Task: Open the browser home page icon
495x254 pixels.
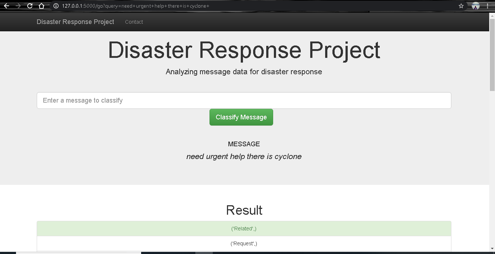Action: tap(41, 6)
